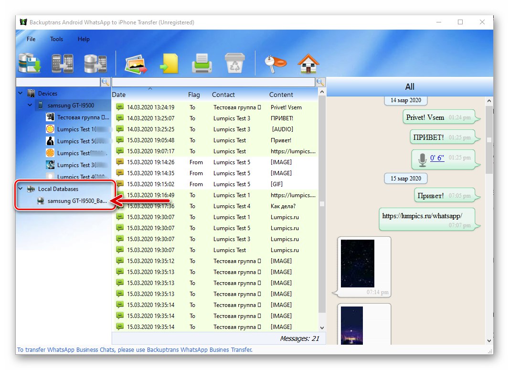Click the chat preview scrollbar down arrow
This screenshot has width=509, height=370.
pyautogui.click(x=489, y=341)
